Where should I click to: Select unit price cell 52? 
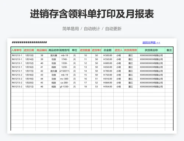[x=96, y=83]
